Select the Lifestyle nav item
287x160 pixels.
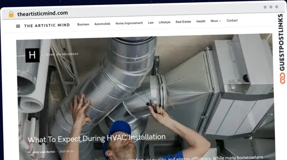click(164, 22)
